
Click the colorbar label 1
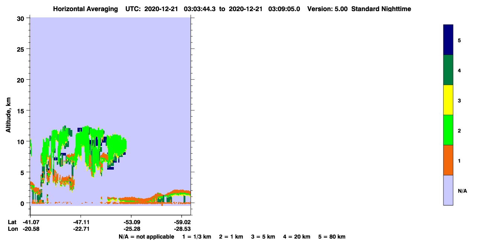pos(459,161)
